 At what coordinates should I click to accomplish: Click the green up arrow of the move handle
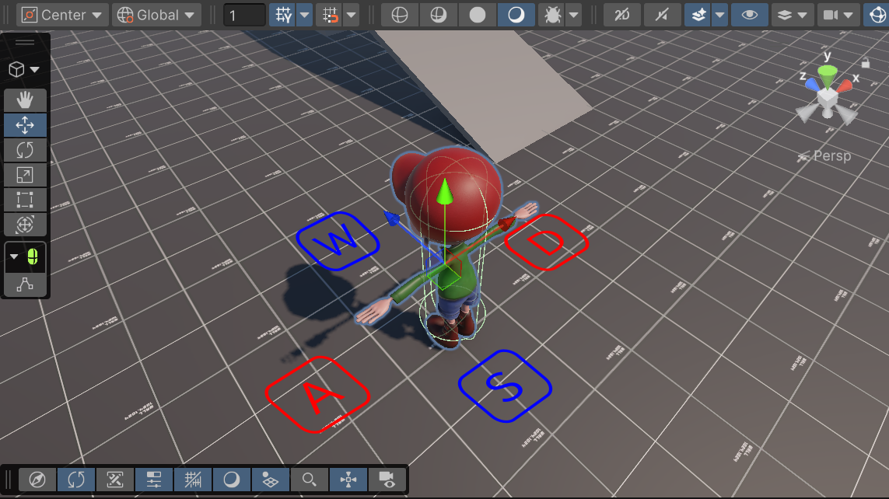tap(445, 191)
